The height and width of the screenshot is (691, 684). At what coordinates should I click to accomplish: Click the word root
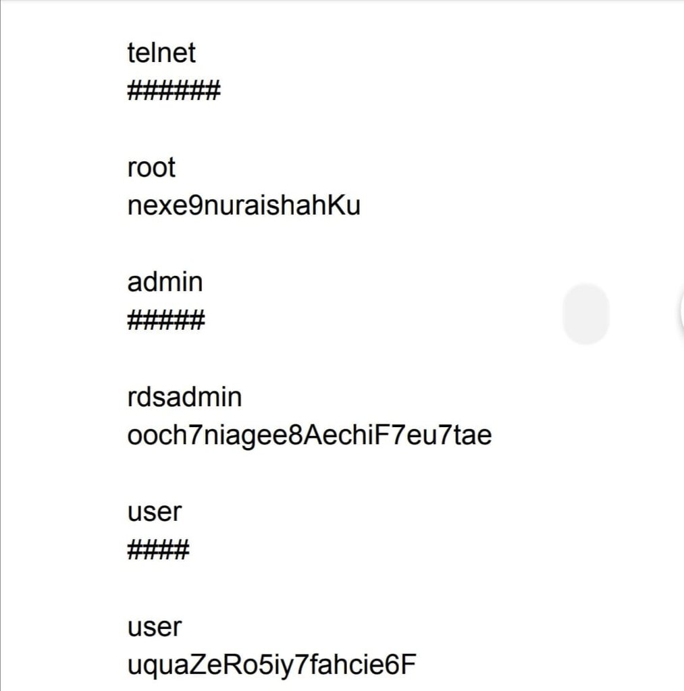[x=151, y=167]
